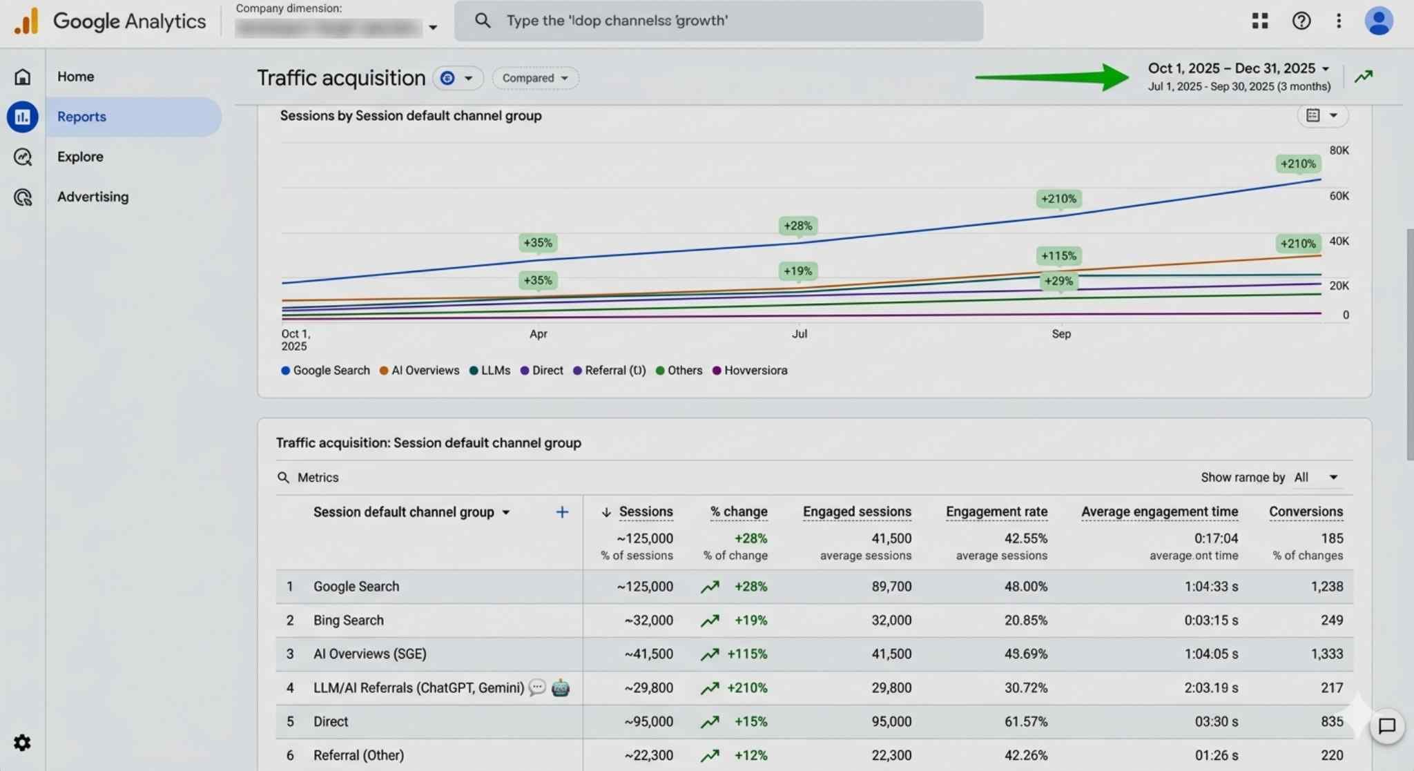Click the robot icon in LLM/AI Referrals row
The image size is (1414, 771).
coord(561,687)
